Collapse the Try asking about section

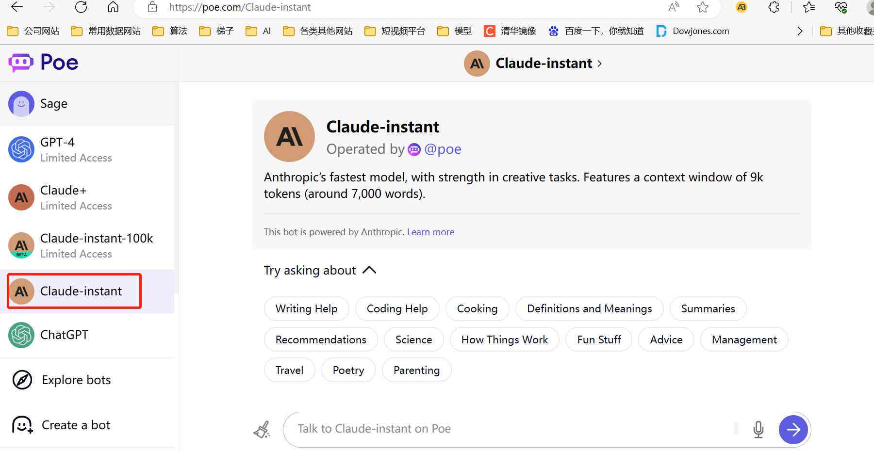coord(369,270)
